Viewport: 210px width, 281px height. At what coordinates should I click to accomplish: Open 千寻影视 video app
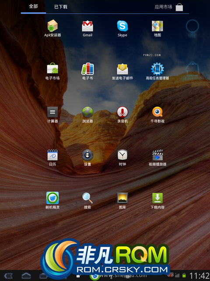pyautogui.click(x=157, y=115)
